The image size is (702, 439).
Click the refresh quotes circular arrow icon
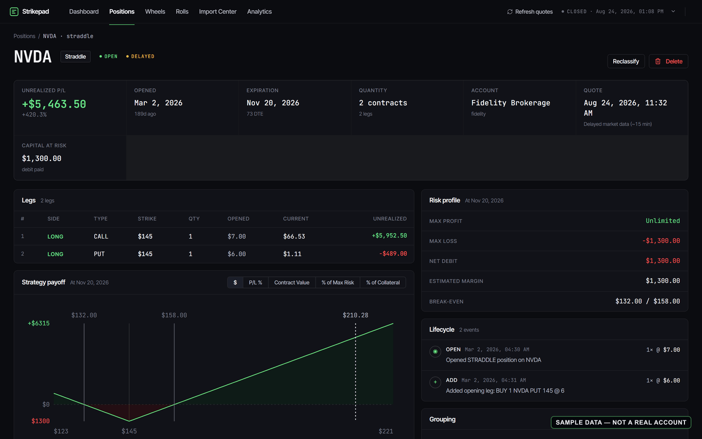click(x=510, y=12)
